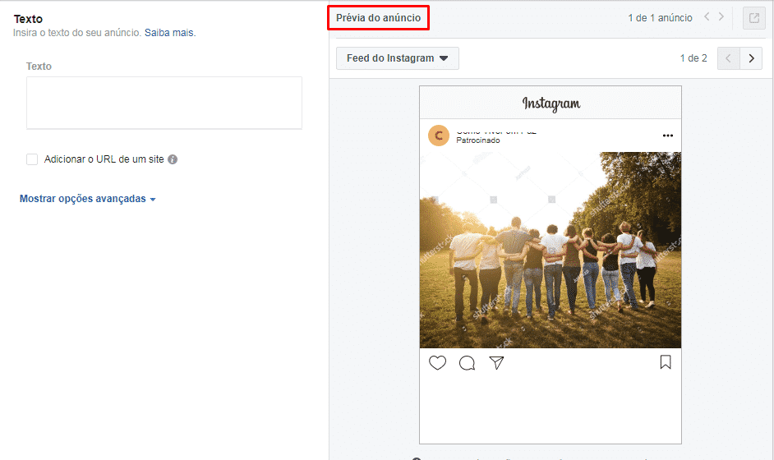Click the Prévia do anúncio heading
The width and height of the screenshot is (774, 460).
378,18
